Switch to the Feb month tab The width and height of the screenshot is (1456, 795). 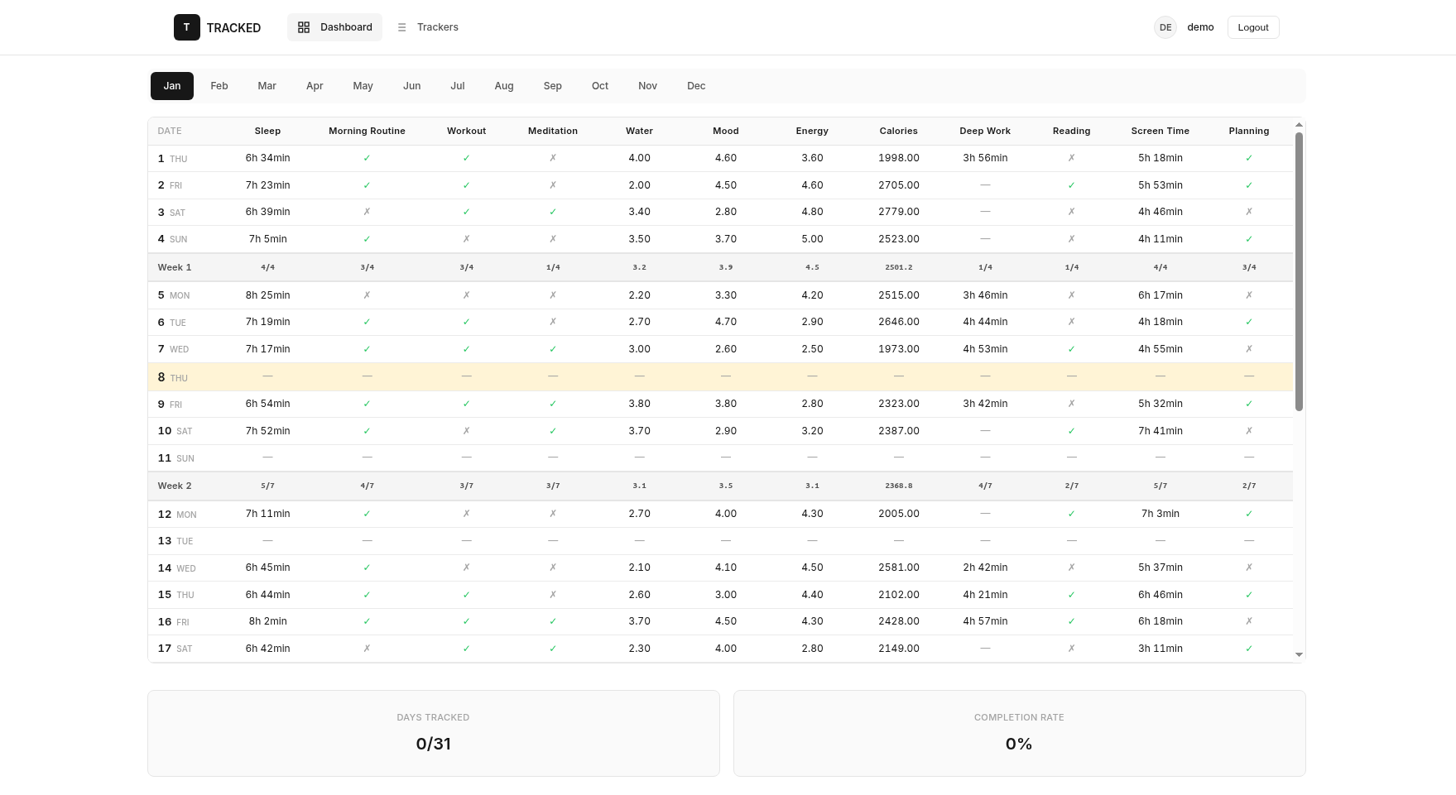pos(219,86)
